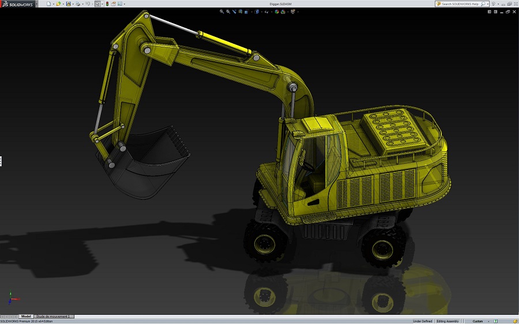
Task: Click the New document icon
Action: [48, 3]
